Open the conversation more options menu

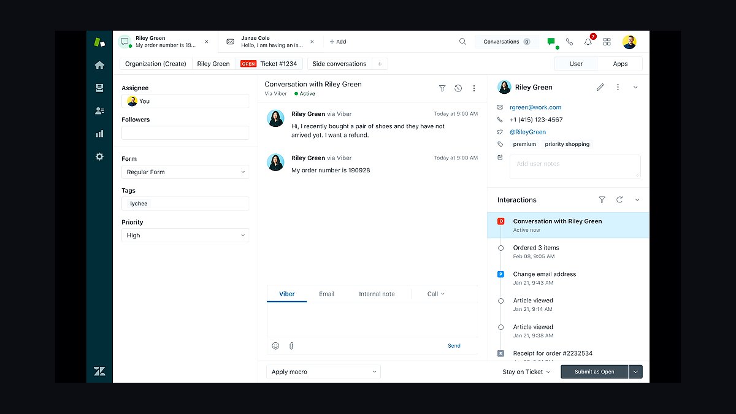[x=474, y=88]
